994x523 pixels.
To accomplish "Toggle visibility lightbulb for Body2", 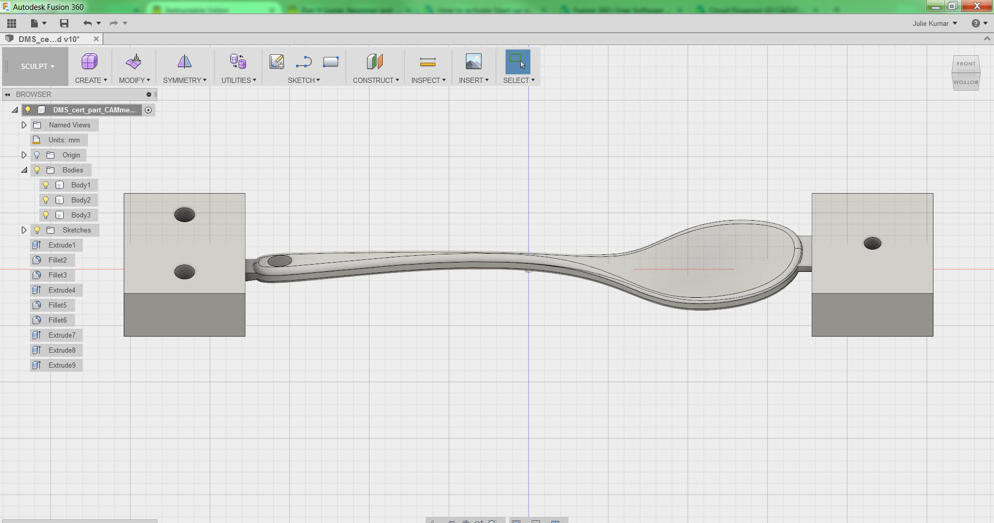I will pyautogui.click(x=46, y=200).
